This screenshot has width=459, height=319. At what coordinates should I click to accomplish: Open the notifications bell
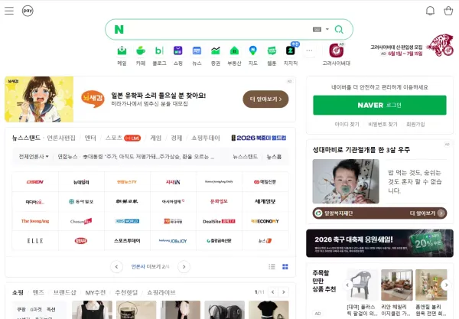pos(430,11)
